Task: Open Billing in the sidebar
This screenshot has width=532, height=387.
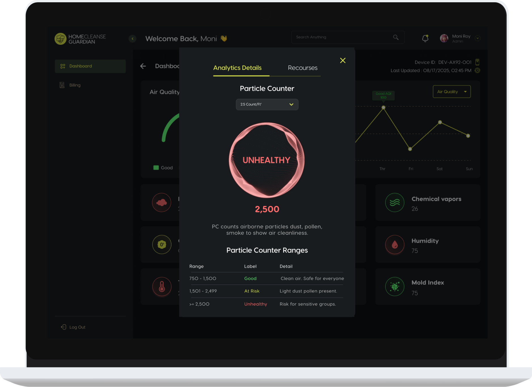Action: [75, 85]
